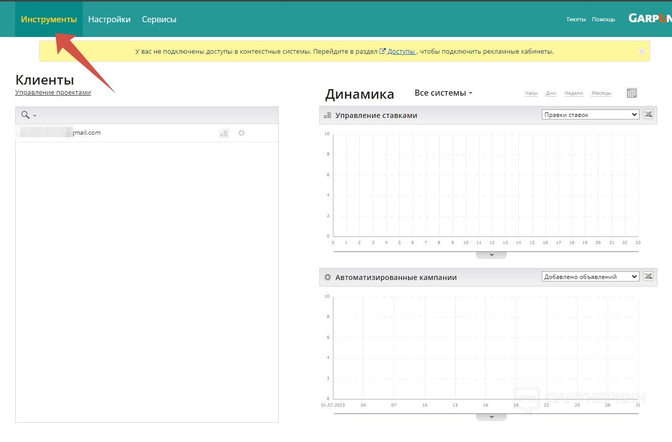
Task: Follow the Доступы link in banner
Action: point(401,52)
